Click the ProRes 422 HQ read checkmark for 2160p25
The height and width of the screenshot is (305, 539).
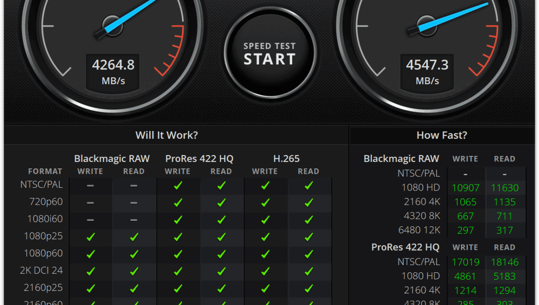(x=222, y=288)
